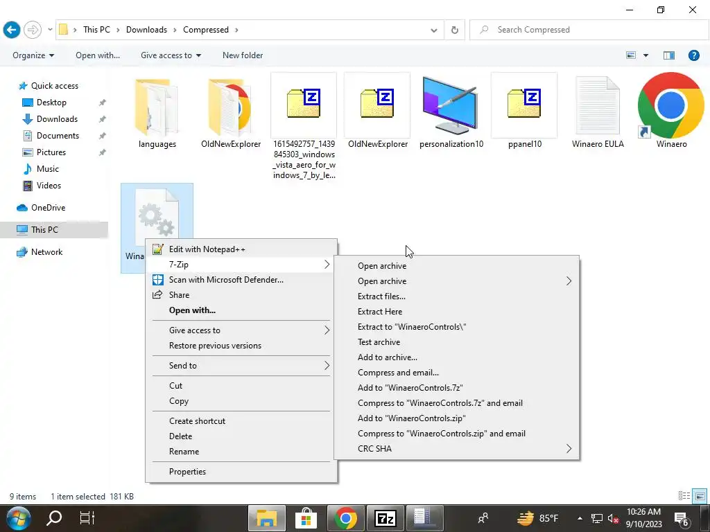Launch 7-Zip from the taskbar
Viewport: 710px width, 532px height.
[x=386, y=518]
